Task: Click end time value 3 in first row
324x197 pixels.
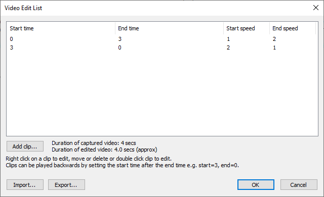Action: (119, 39)
